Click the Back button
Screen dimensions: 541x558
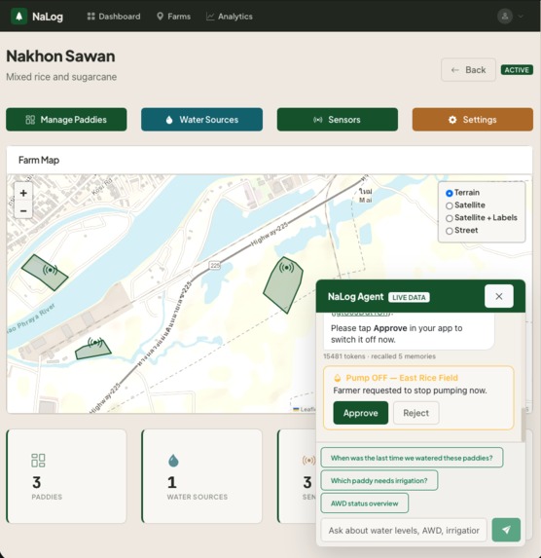[x=468, y=70]
